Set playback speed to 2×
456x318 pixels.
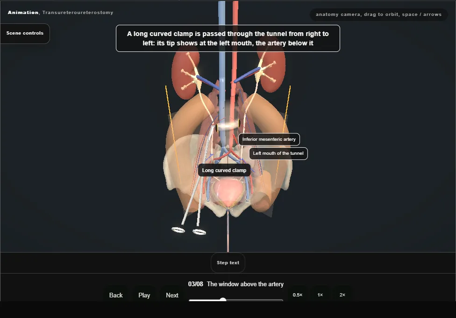pos(342,295)
